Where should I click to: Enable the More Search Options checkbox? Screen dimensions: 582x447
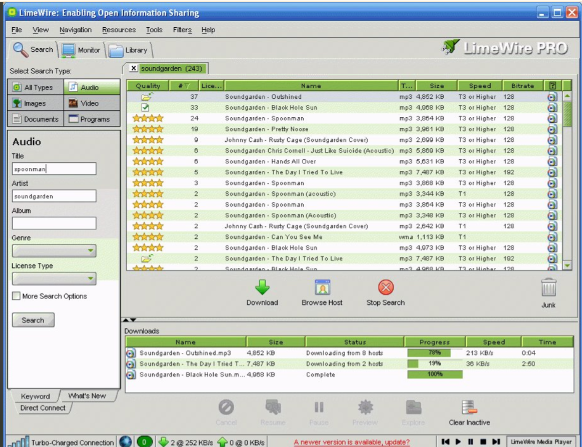pos(16,296)
